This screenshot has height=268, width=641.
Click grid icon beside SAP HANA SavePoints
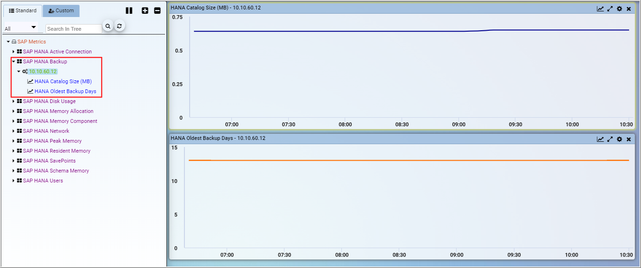[19, 161]
